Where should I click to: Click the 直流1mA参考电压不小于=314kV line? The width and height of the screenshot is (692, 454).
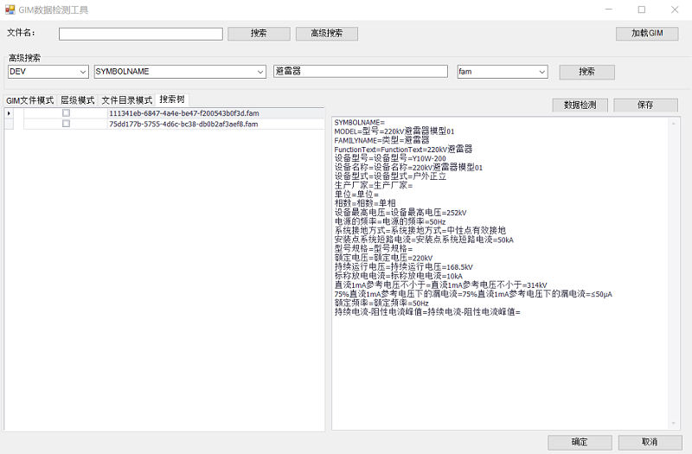pos(440,285)
